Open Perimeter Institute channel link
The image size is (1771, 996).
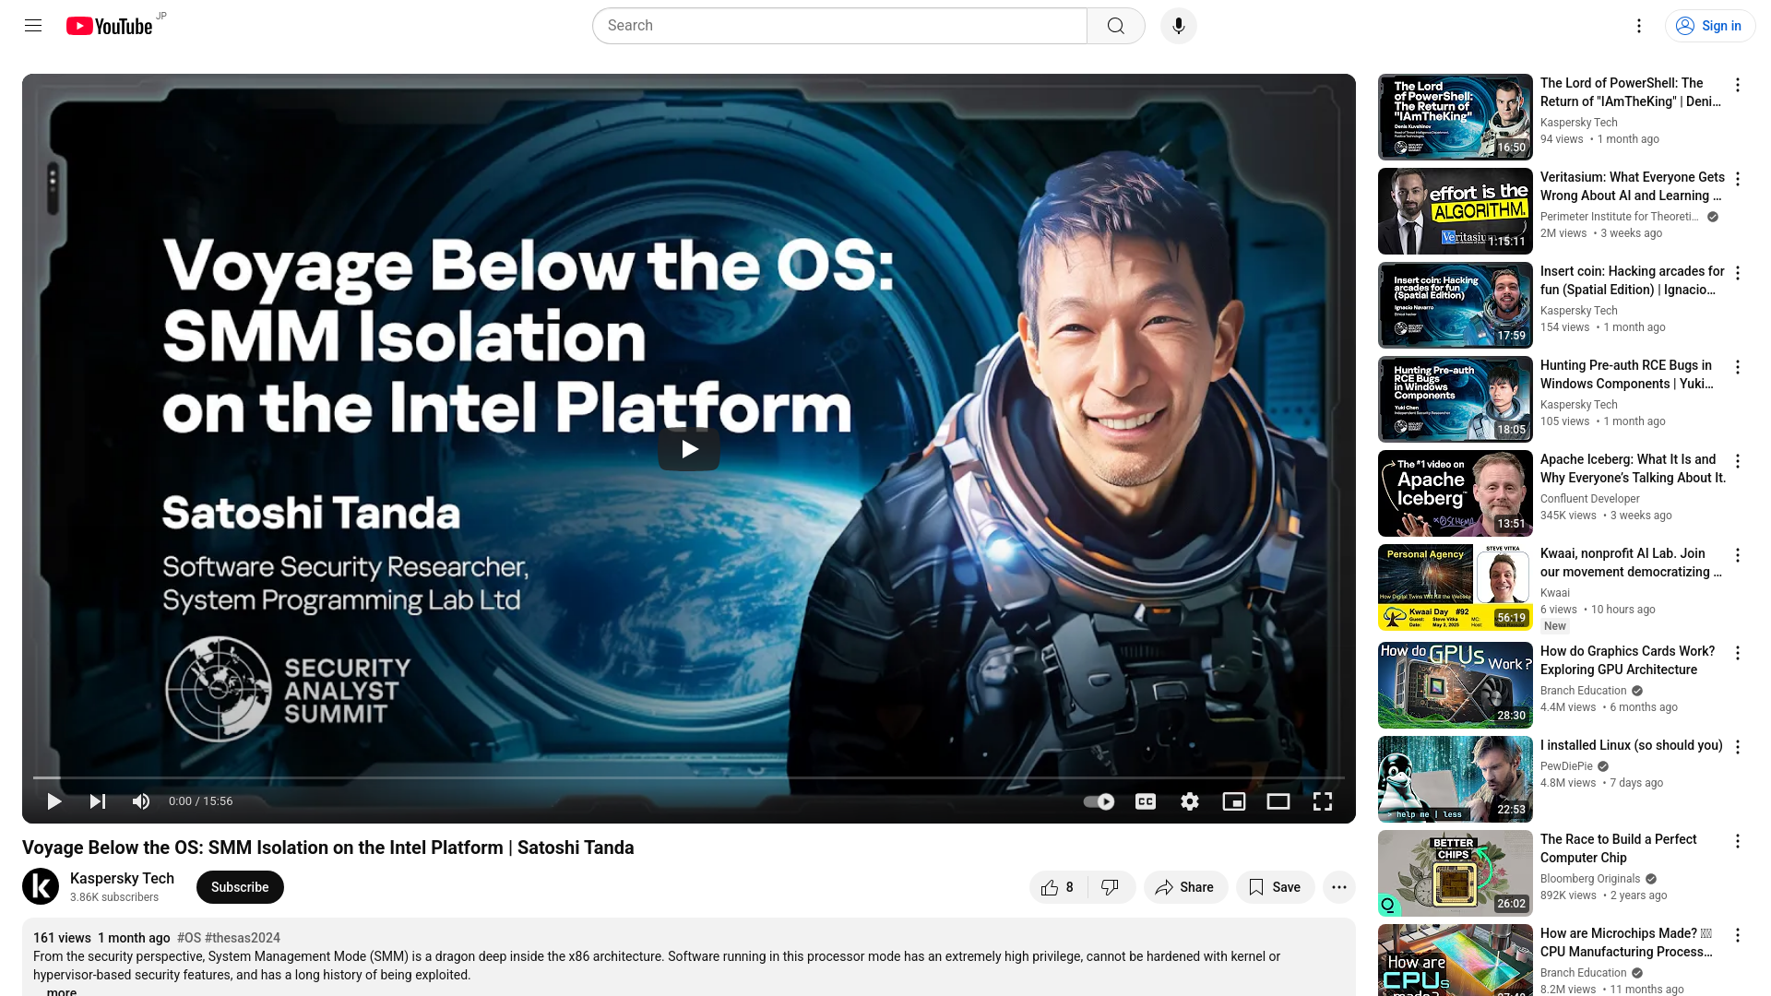tap(1620, 217)
